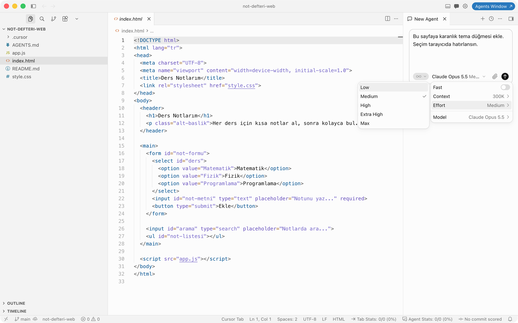The width and height of the screenshot is (518, 323).
Task: Open the notifications bell in status bar
Action: click(x=510, y=319)
